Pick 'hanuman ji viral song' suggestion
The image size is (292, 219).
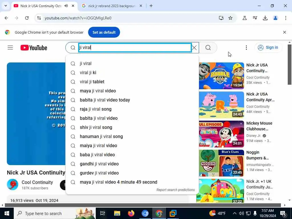[x=132, y=137]
